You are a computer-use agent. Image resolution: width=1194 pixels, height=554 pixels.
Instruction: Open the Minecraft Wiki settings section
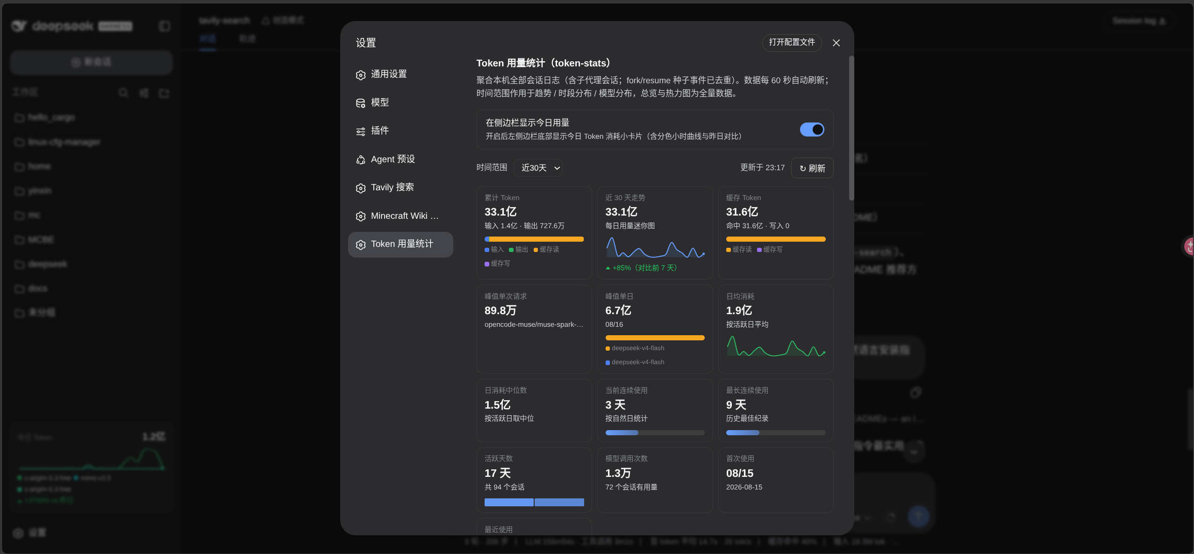pyautogui.click(x=400, y=216)
